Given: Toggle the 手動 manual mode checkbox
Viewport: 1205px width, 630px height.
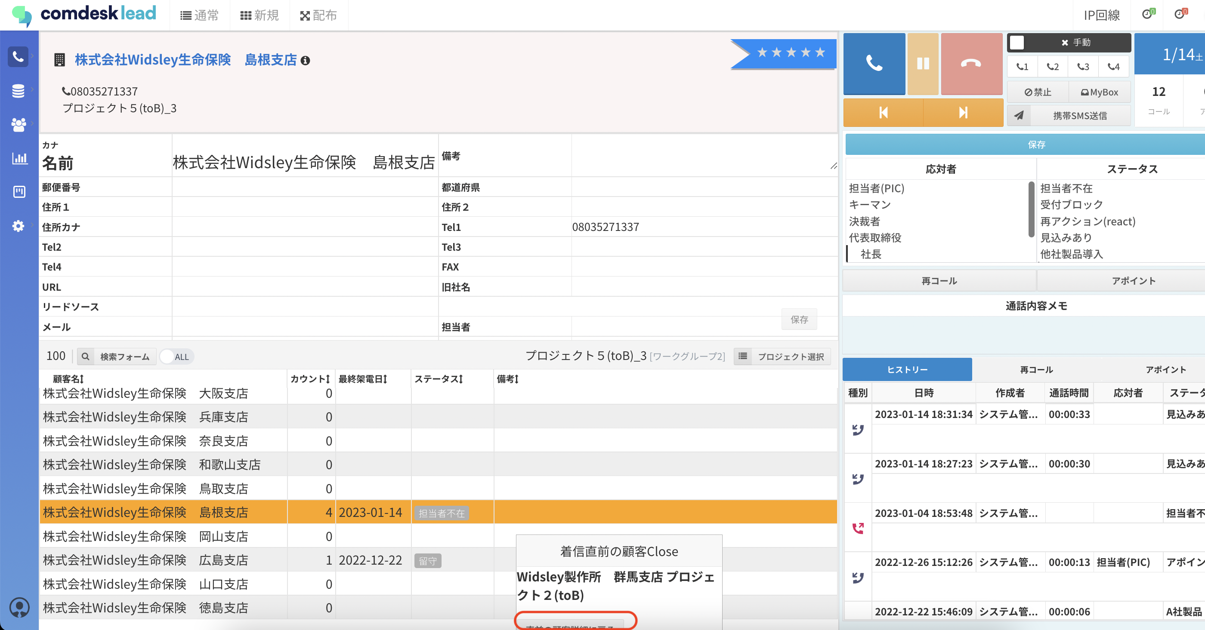Looking at the screenshot, I should click(x=1017, y=43).
